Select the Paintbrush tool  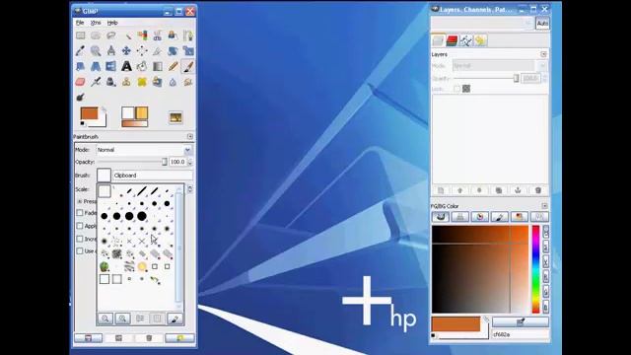[188, 66]
